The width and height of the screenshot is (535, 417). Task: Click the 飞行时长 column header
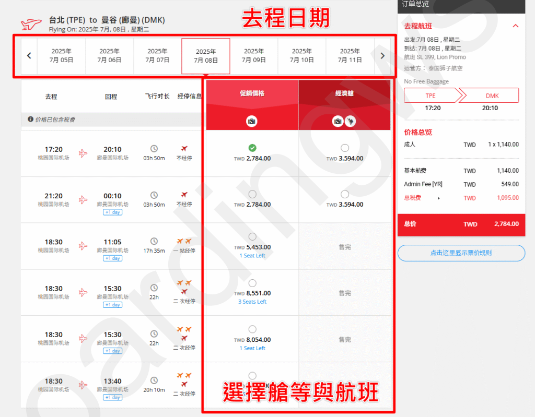coord(157,97)
